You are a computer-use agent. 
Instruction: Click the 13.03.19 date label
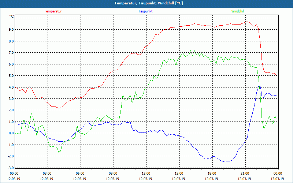pyautogui.click(x=277, y=179)
